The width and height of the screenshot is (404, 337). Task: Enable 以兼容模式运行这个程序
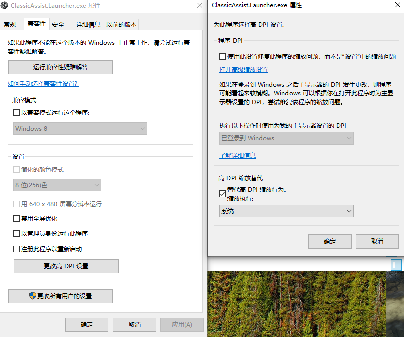tap(15, 112)
